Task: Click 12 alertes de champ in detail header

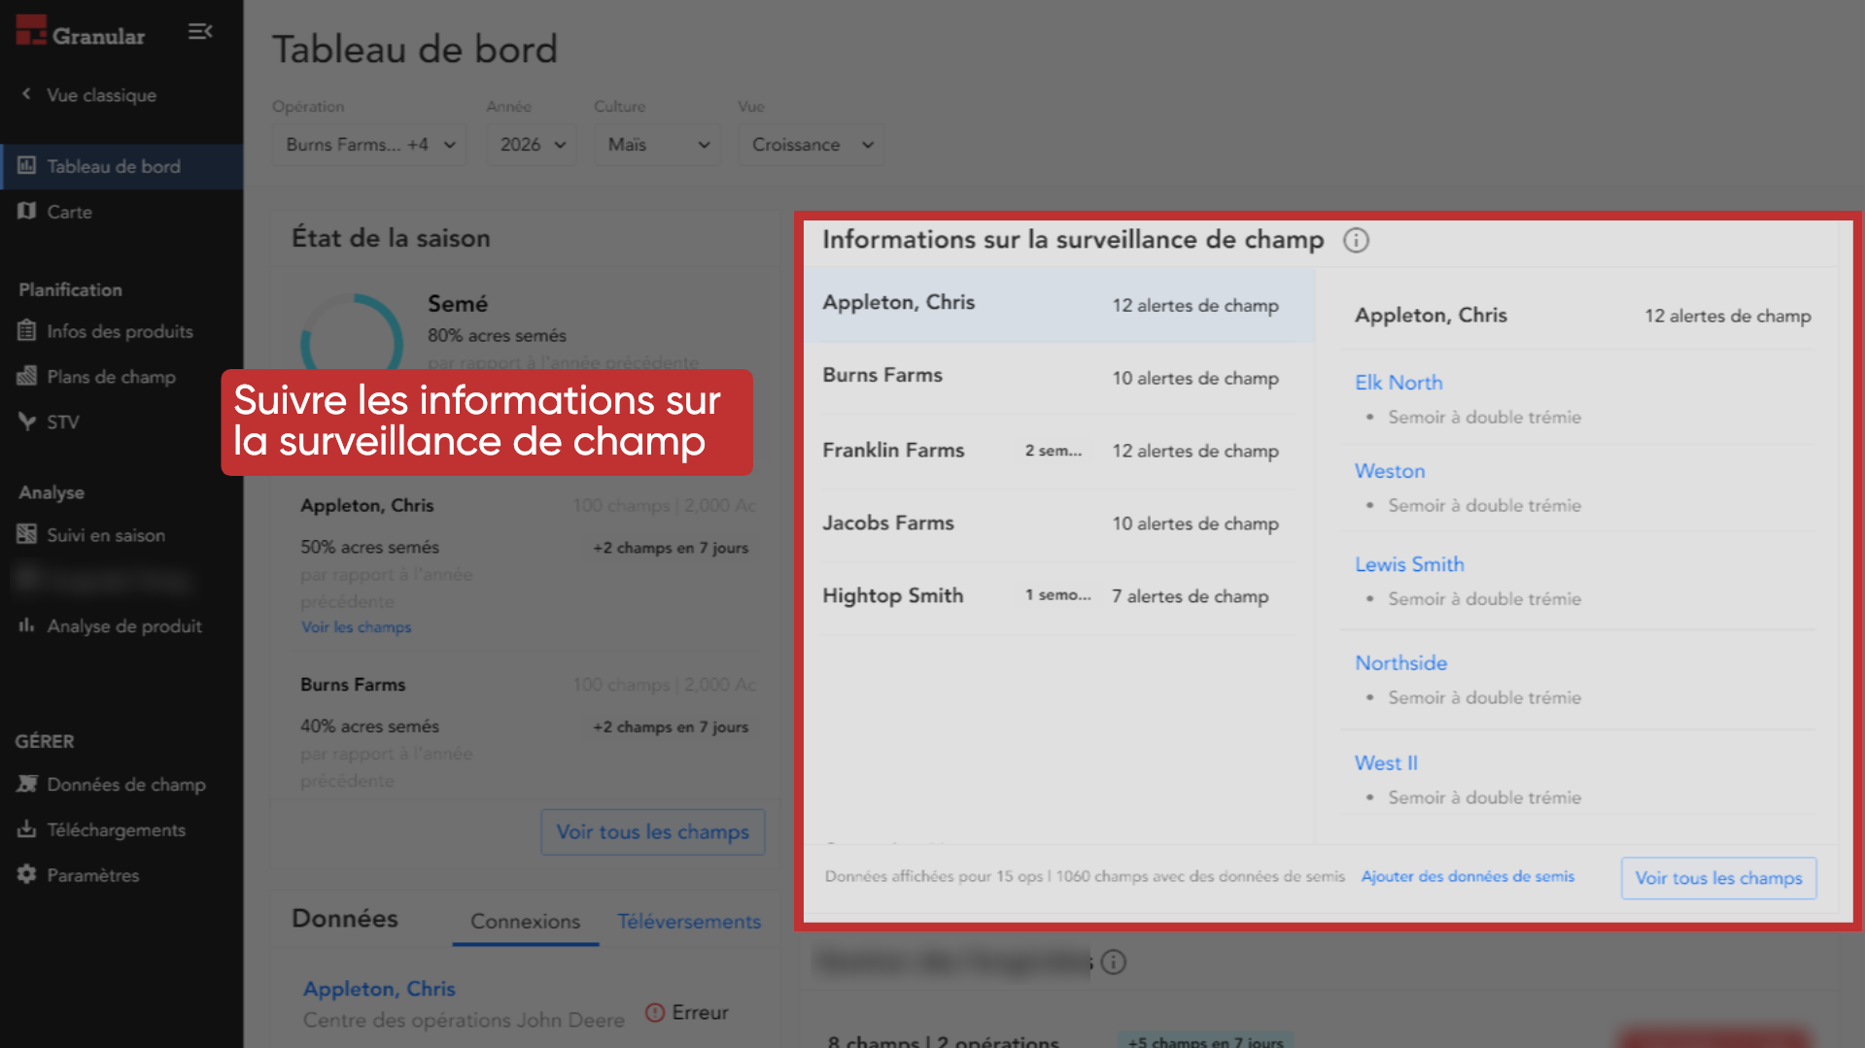Action: [x=1727, y=316]
